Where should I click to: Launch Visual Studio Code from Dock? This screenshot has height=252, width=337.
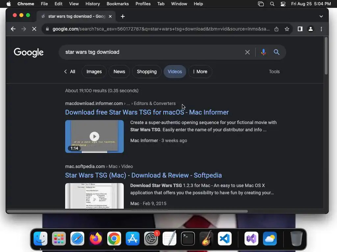[225, 239]
